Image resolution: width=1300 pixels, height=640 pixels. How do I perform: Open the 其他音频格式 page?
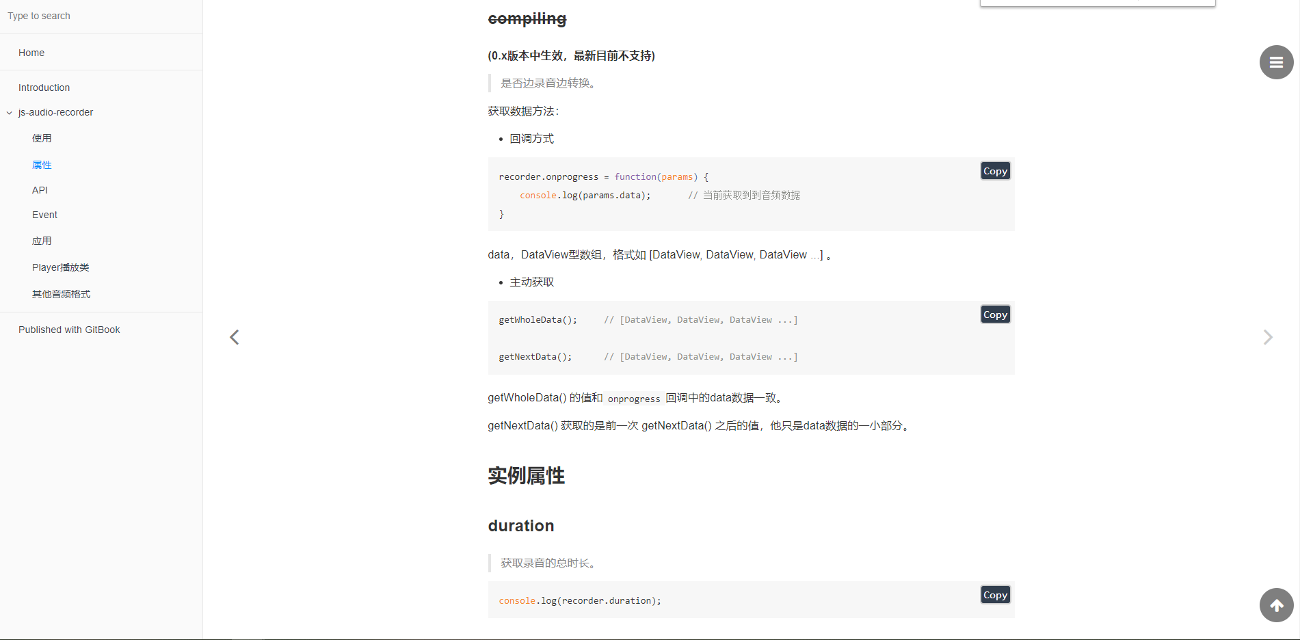tap(61, 294)
